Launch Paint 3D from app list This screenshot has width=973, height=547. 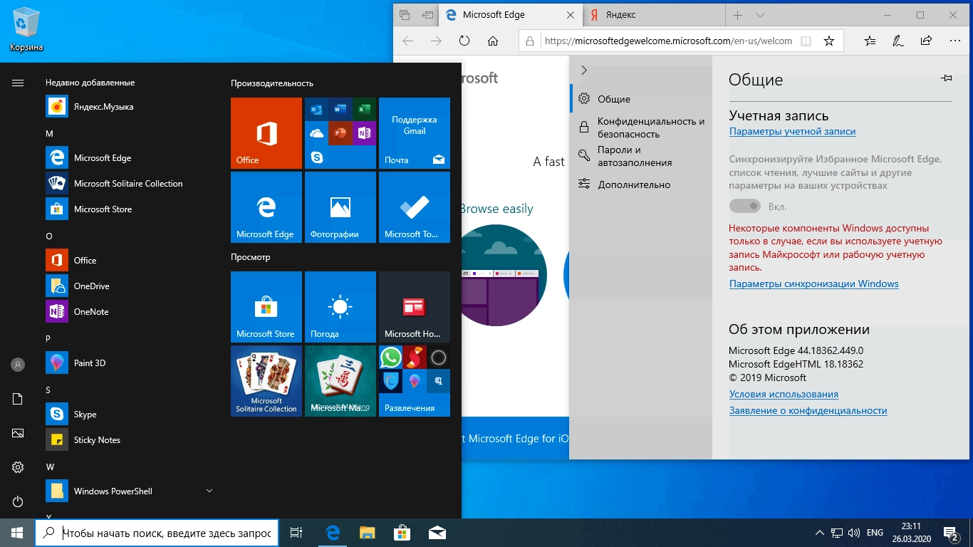coord(128,363)
